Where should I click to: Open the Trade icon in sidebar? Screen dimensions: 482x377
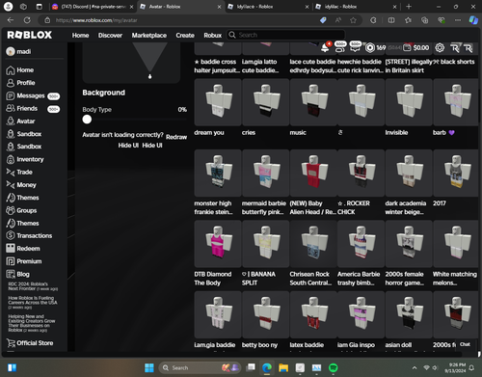11,173
